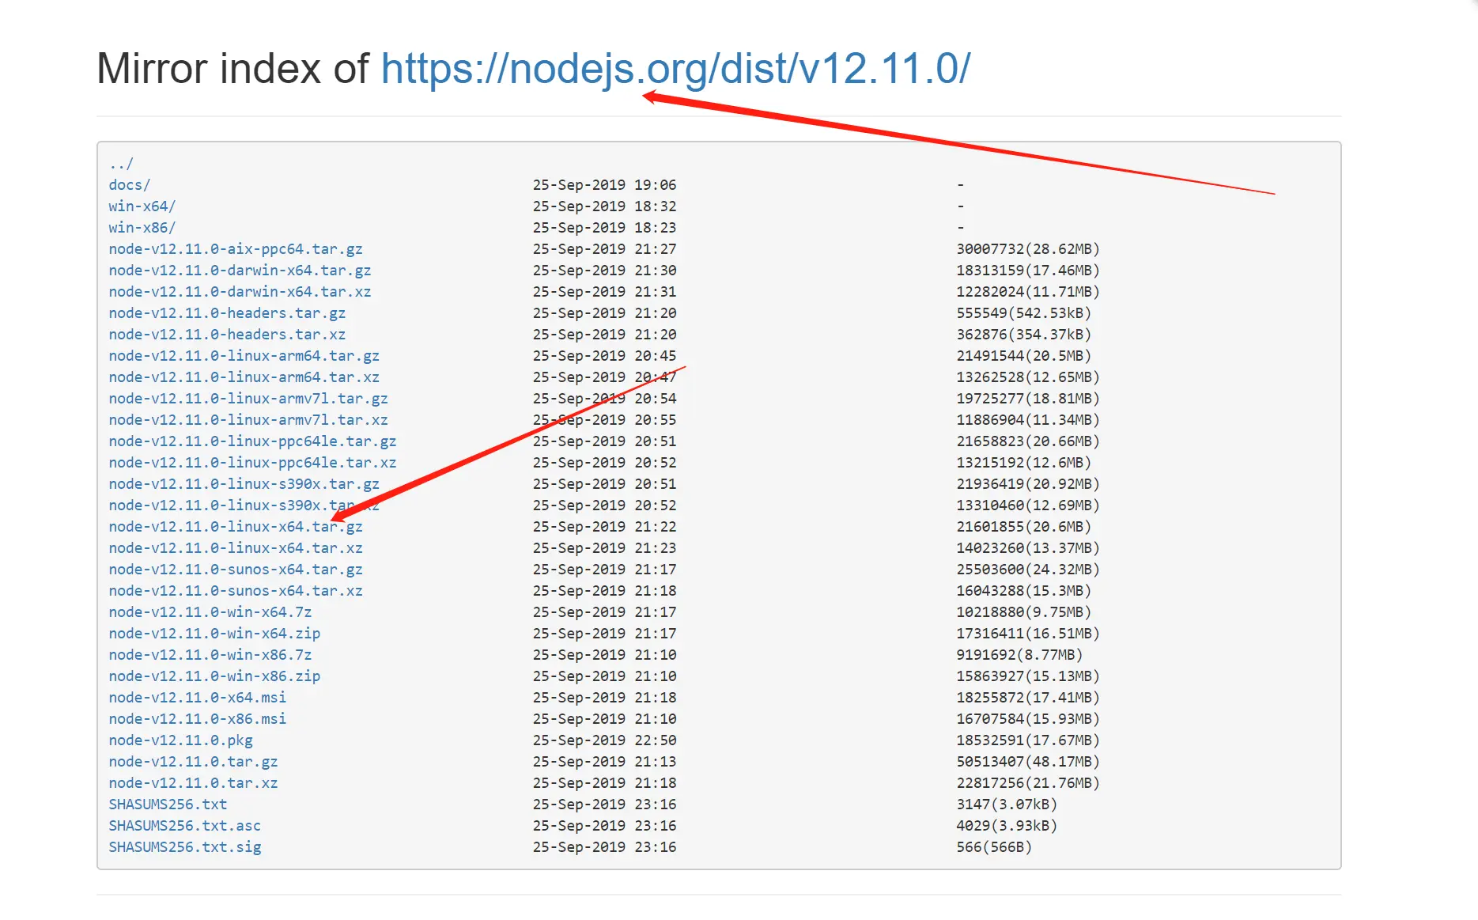Select the size text 16707584(15.93MB)

(1028, 719)
